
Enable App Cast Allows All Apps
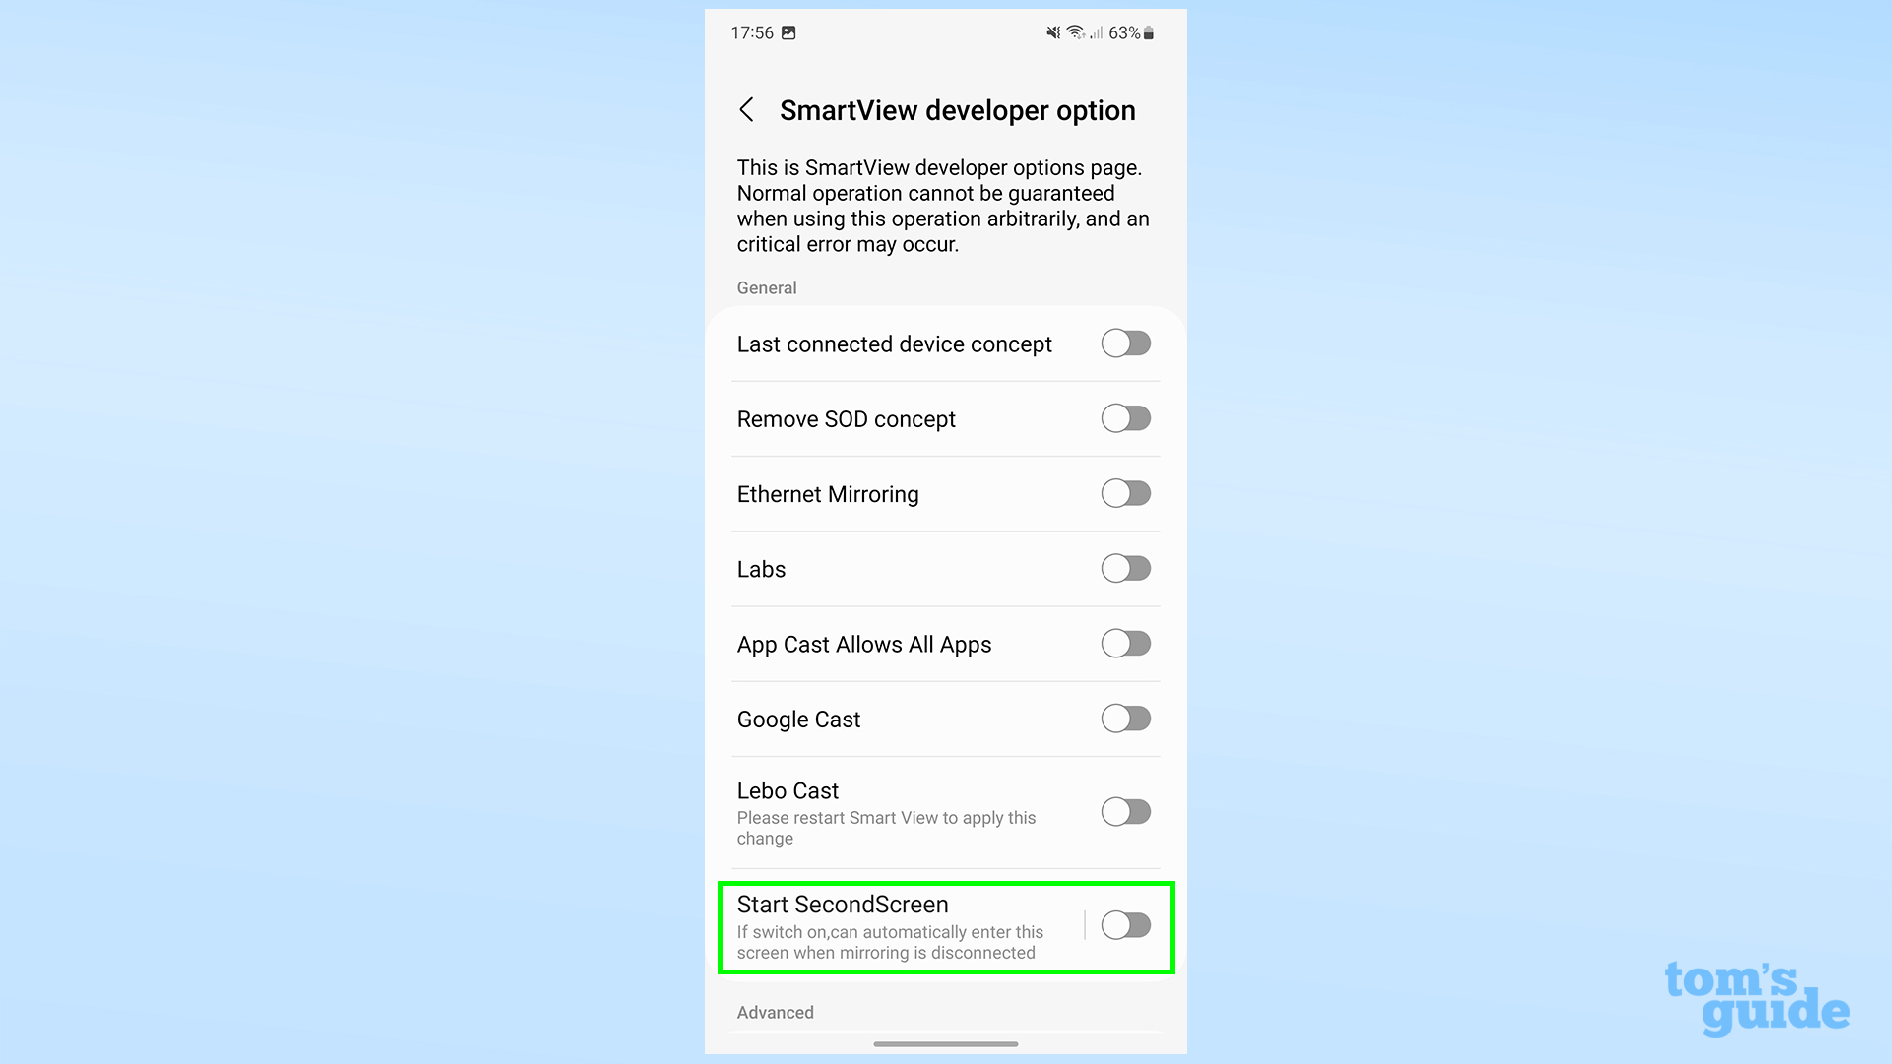tap(1123, 643)
